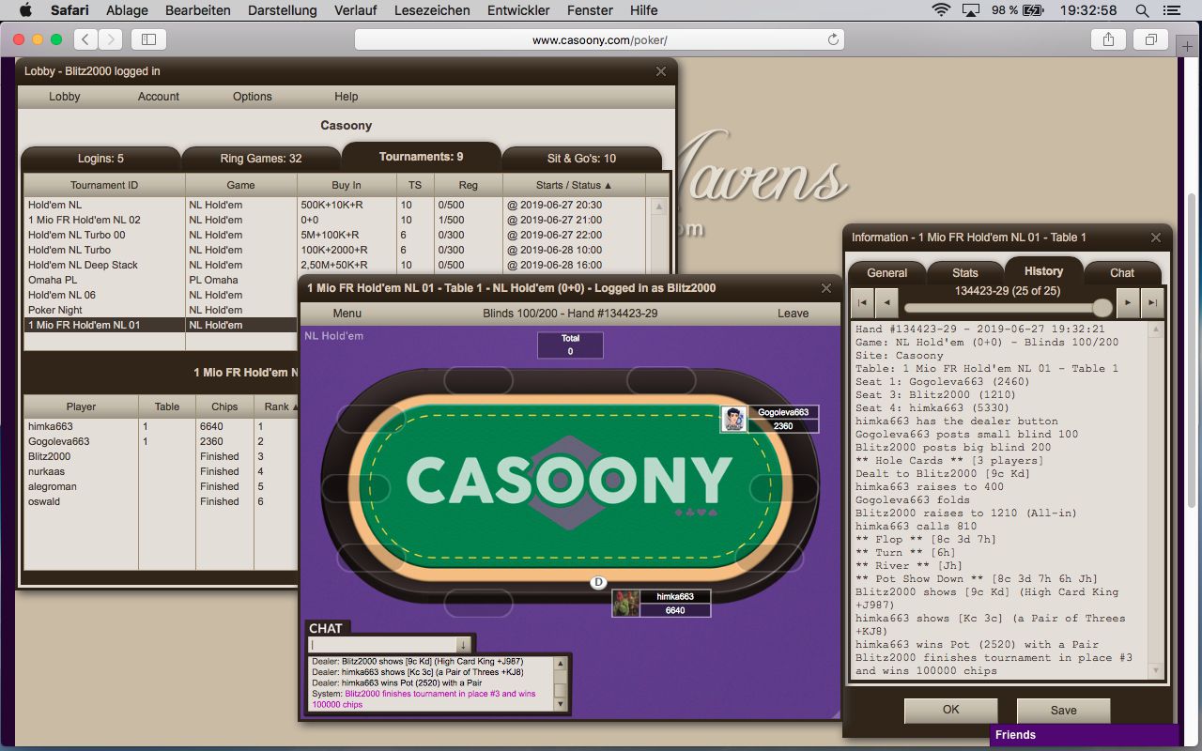Screen dimensions: 1202x751
Task: Jump to last hand in History
Action: coord(1153,303)
